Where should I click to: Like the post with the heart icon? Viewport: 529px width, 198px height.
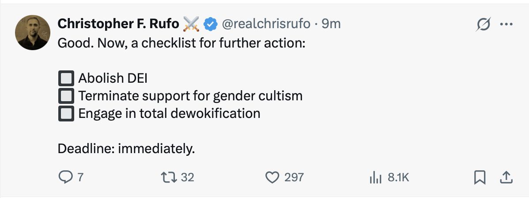coord(272,177)
